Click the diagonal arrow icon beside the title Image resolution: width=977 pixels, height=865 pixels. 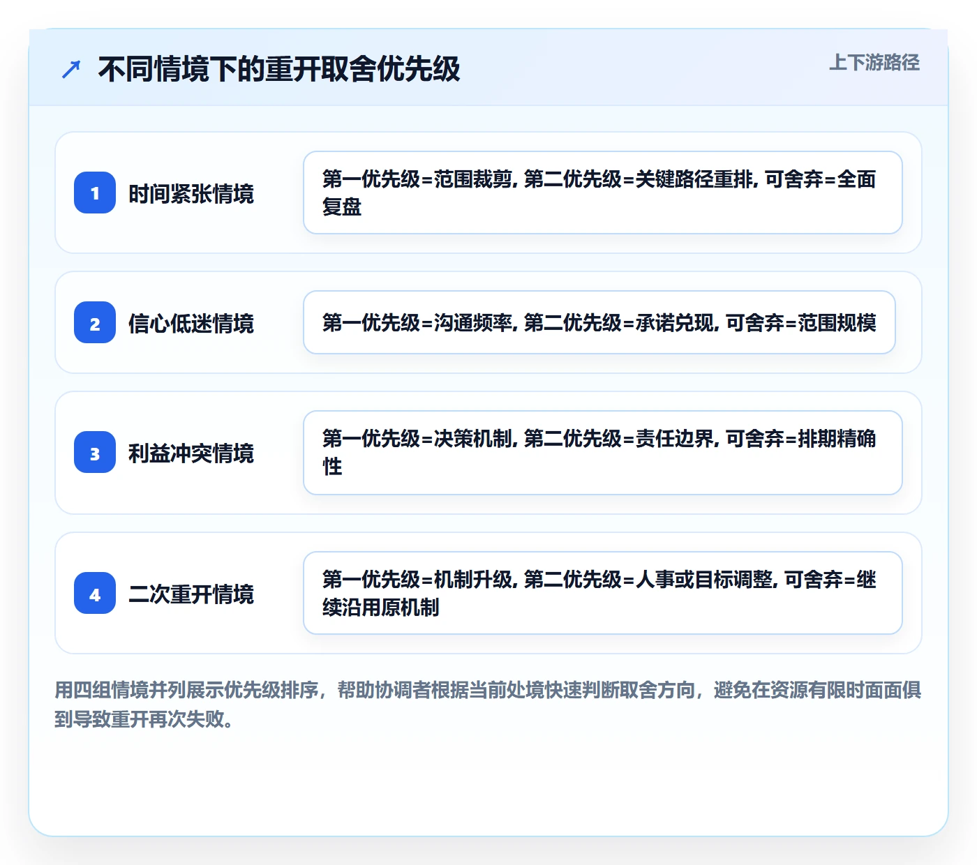click(71, 69)
